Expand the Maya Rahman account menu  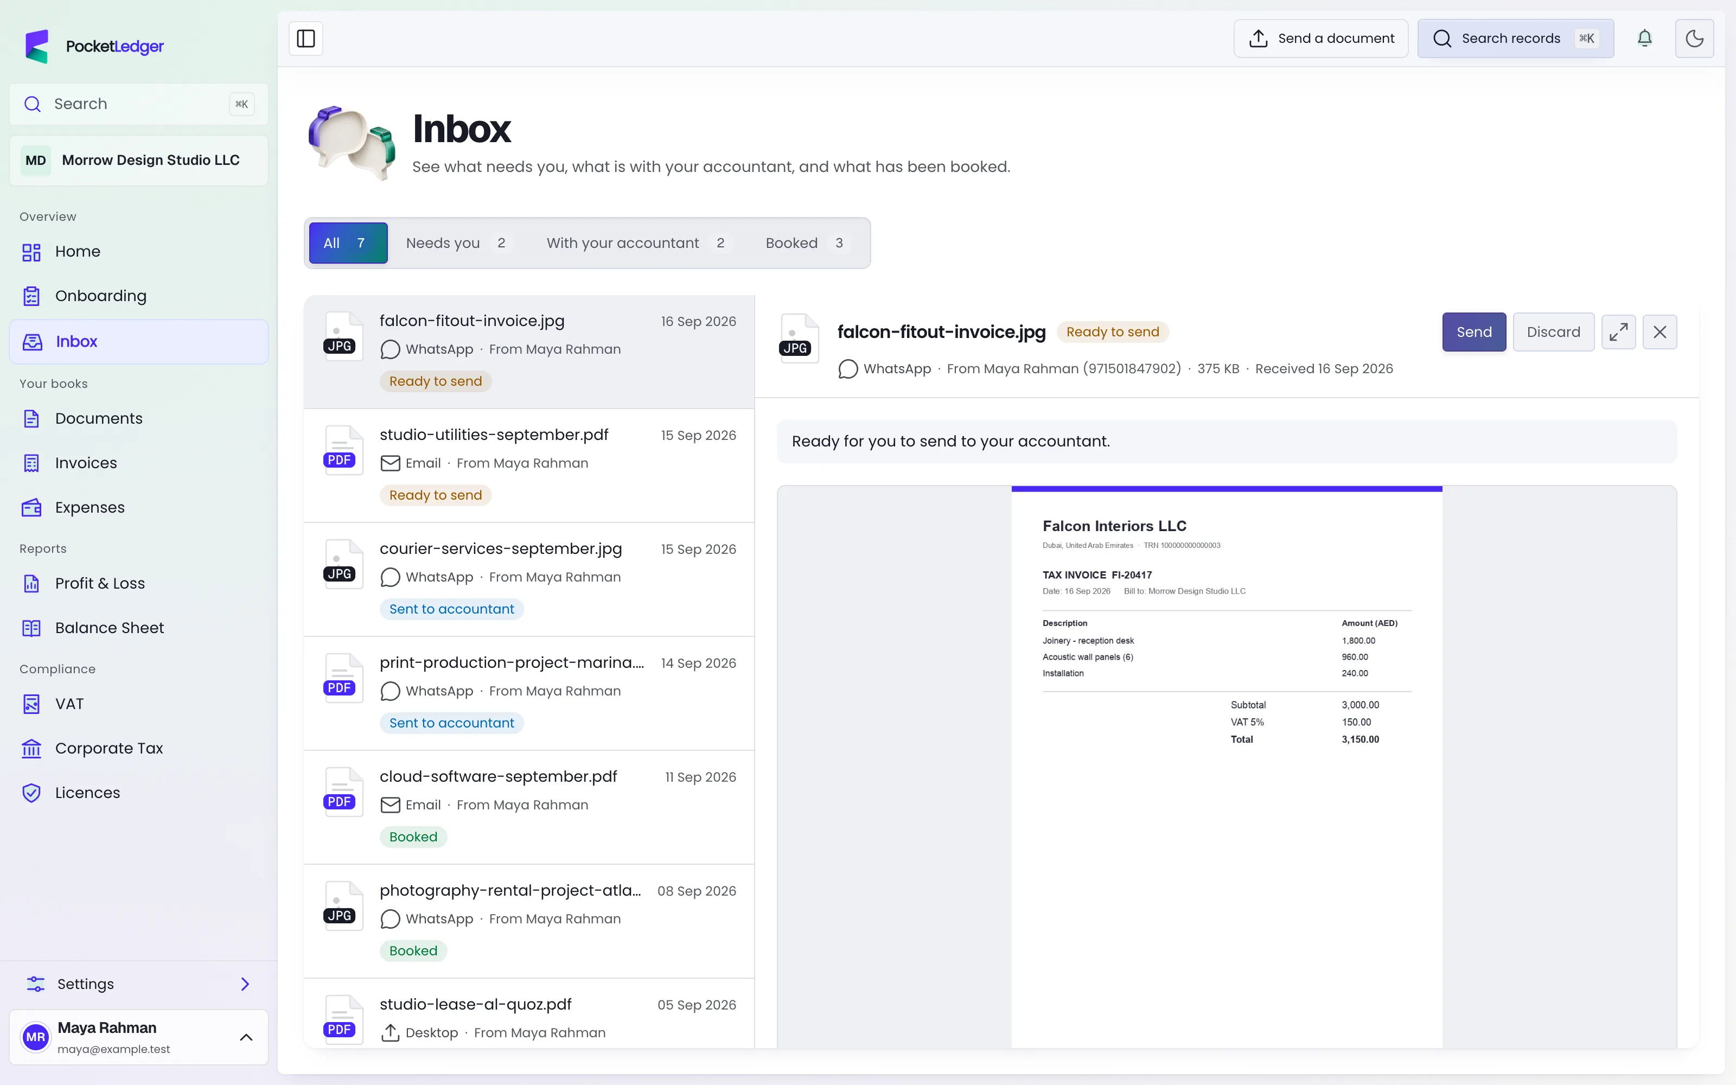coord(138,1037)
